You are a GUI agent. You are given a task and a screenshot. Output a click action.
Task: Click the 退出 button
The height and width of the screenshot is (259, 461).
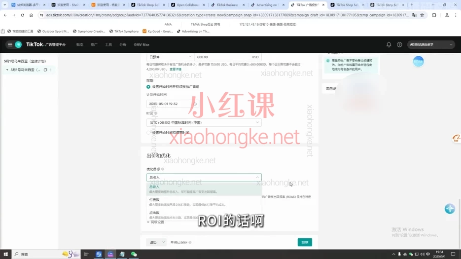pos(153,242)
